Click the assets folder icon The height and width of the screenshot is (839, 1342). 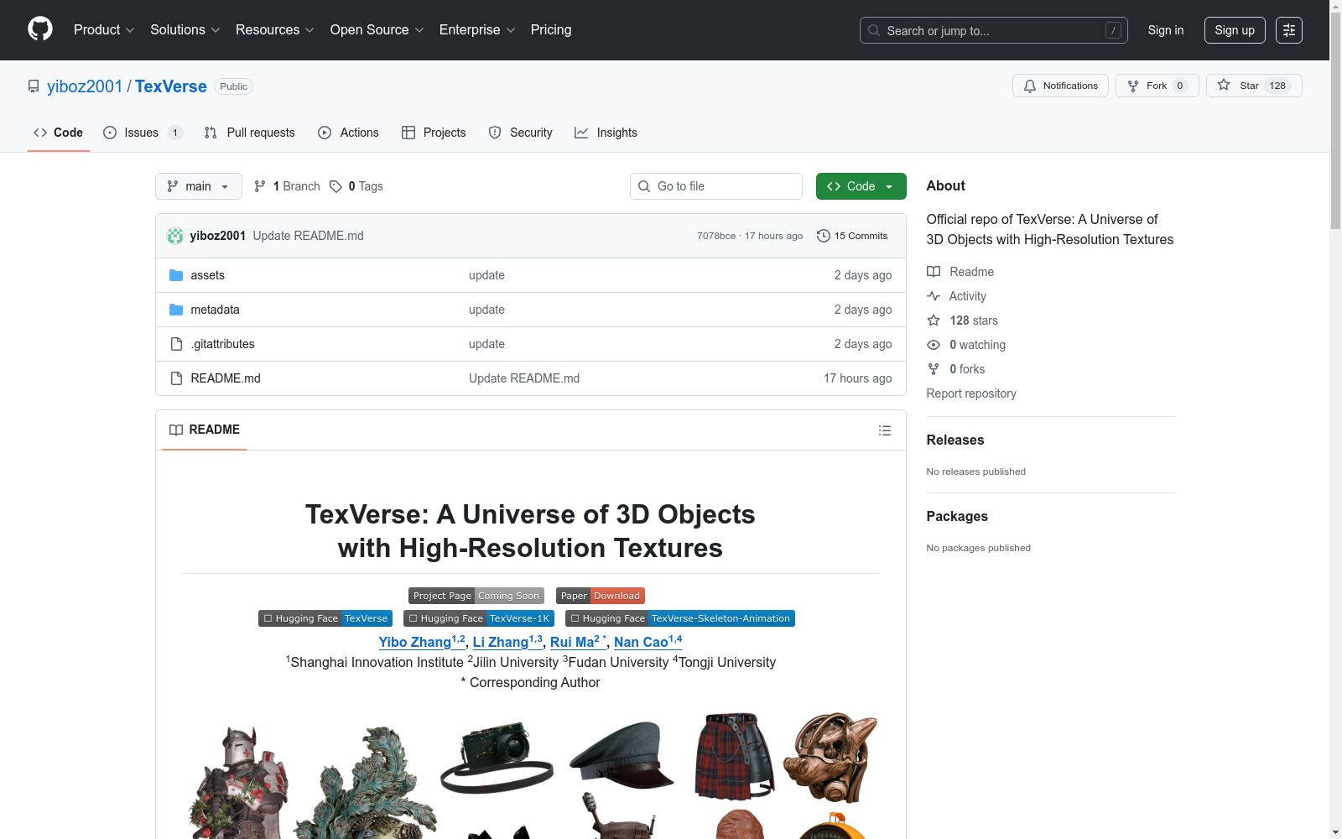click(176, 275)
